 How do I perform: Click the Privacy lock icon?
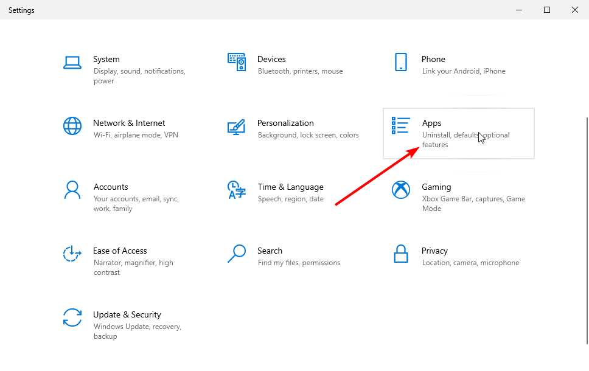[401, 254]
